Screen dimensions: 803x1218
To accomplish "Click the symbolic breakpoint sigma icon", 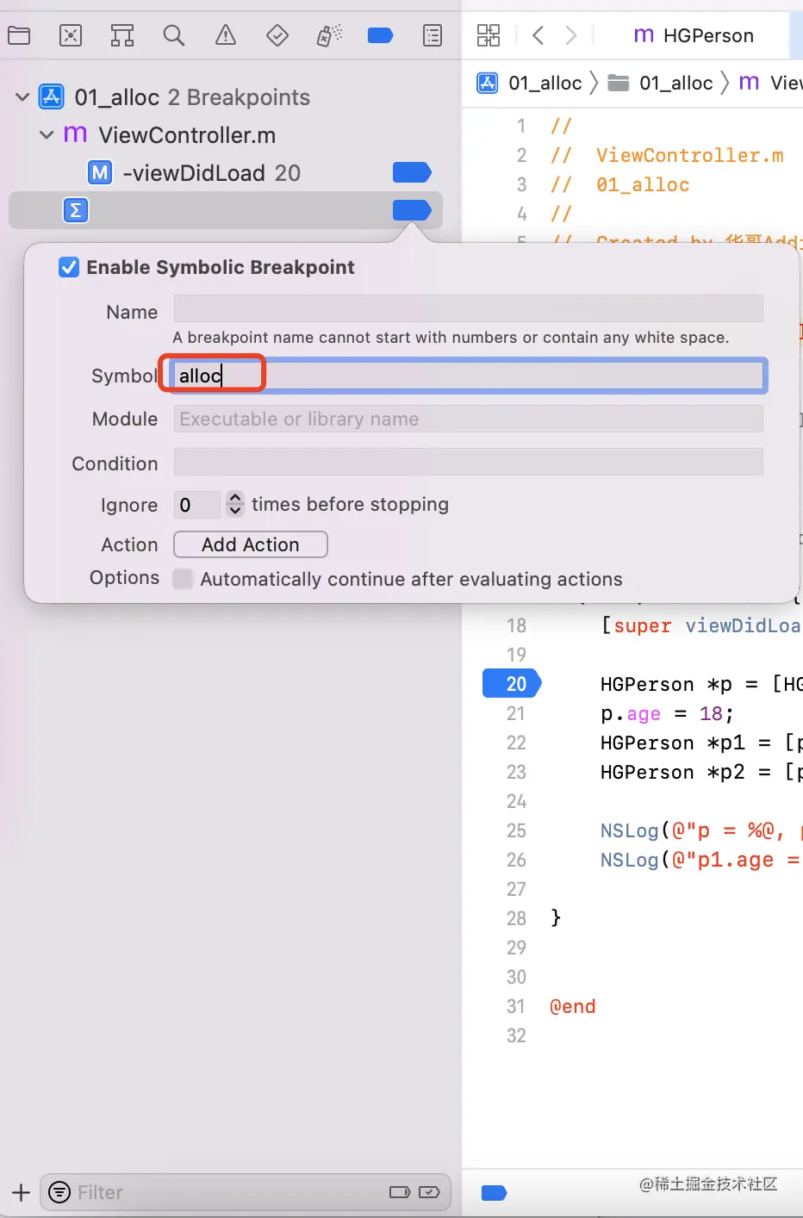I will click(x=76, y=210).
